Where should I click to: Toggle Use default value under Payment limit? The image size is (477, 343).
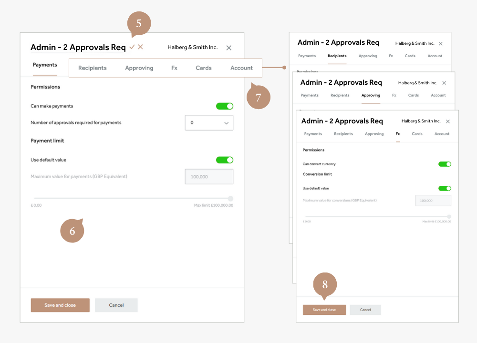[225, 160]
